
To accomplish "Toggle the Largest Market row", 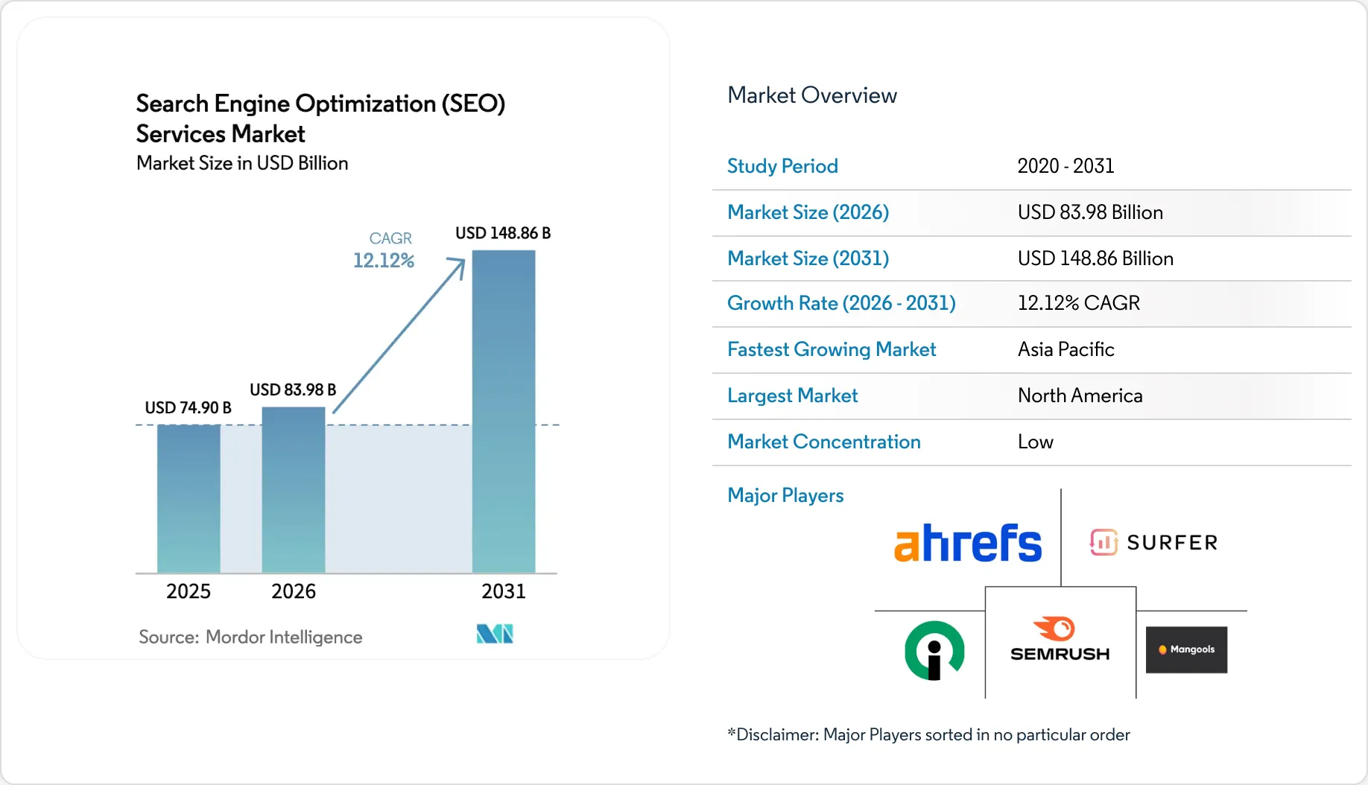I will [792, 395].
